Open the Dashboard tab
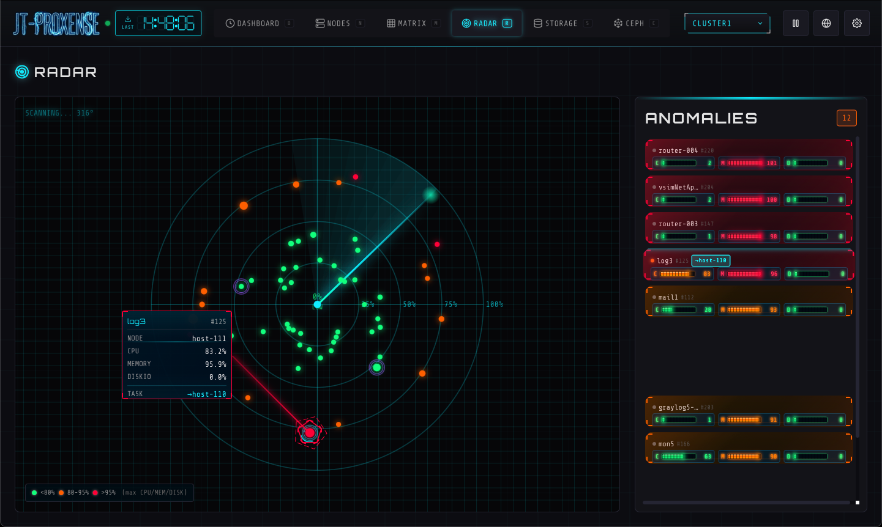The image size is (882, 527). (x=260, y=23)
